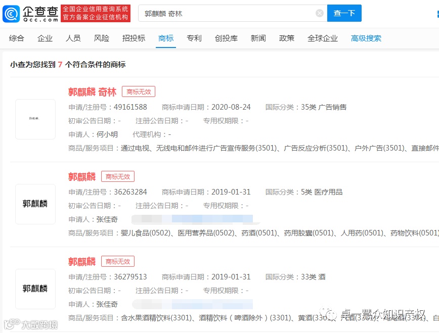The image size is (439, 333).
Task: Click the result count heading 小查为您找到
Action: point(68,65)
